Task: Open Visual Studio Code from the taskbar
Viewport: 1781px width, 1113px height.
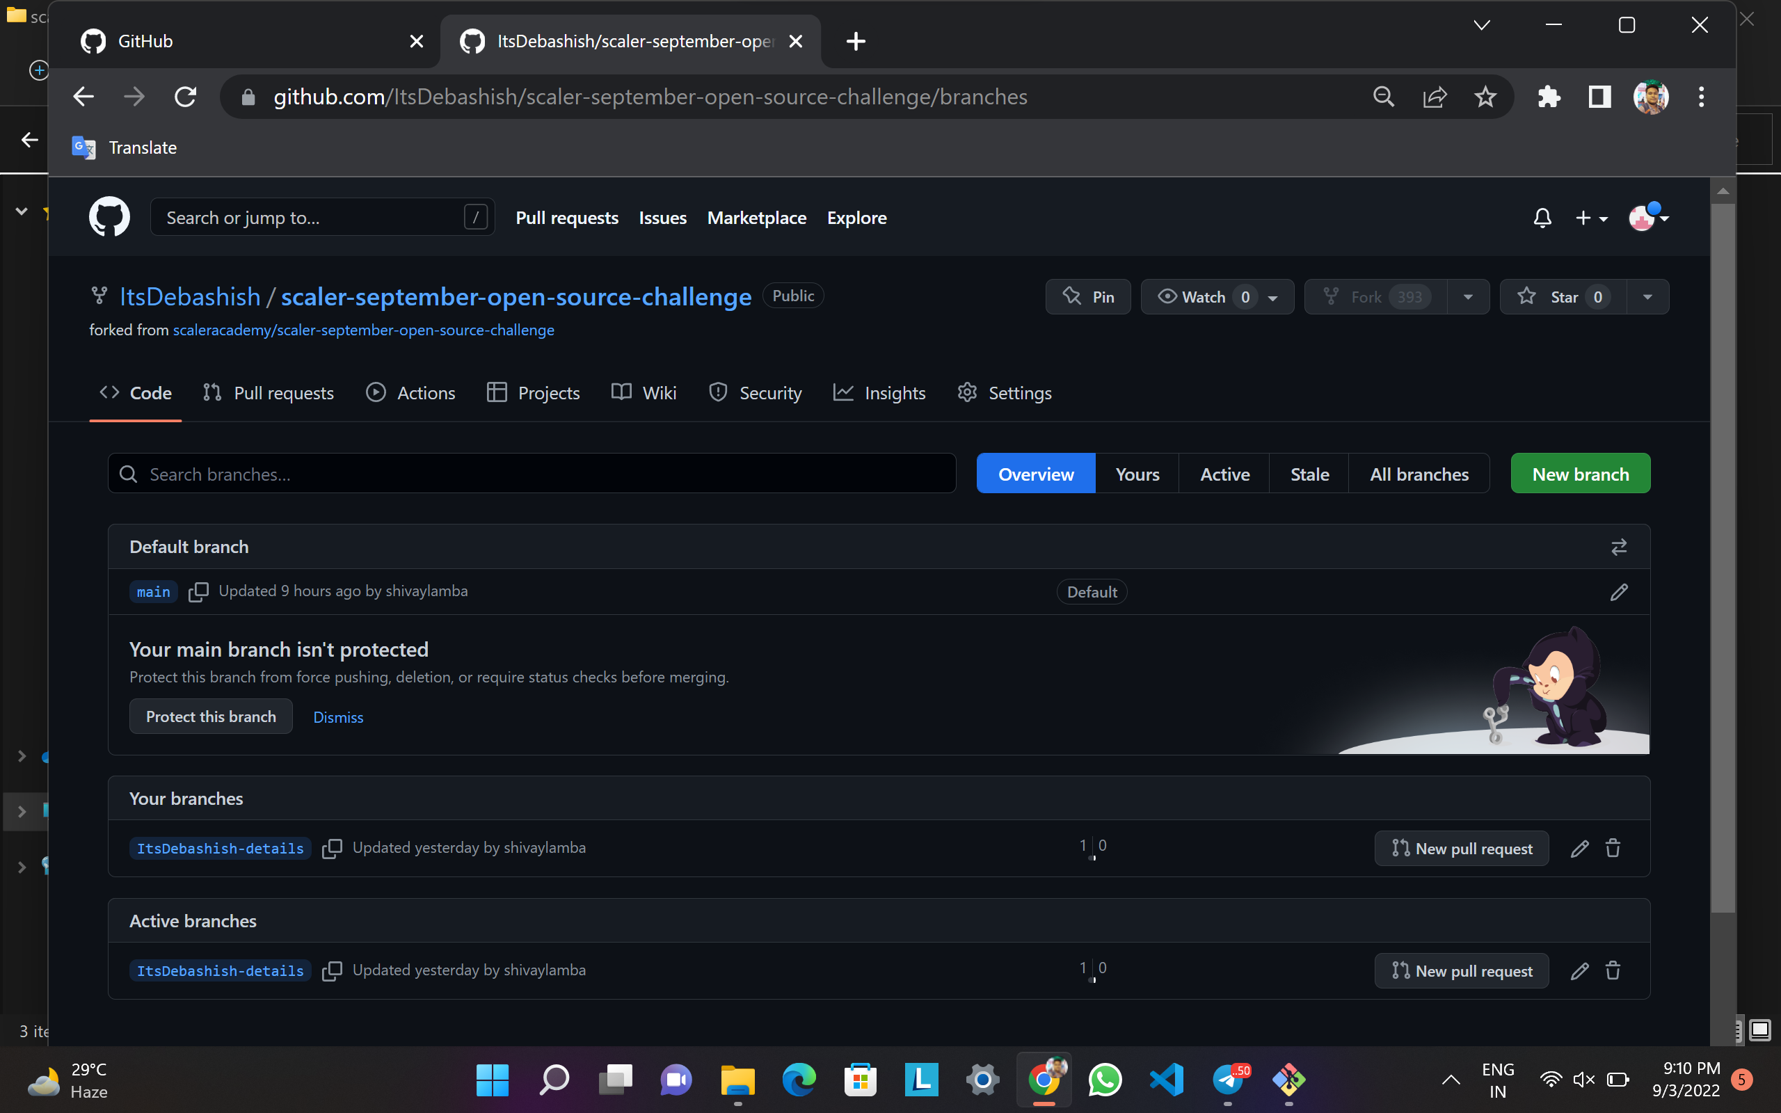Action: click(x=1167, y=1079)
